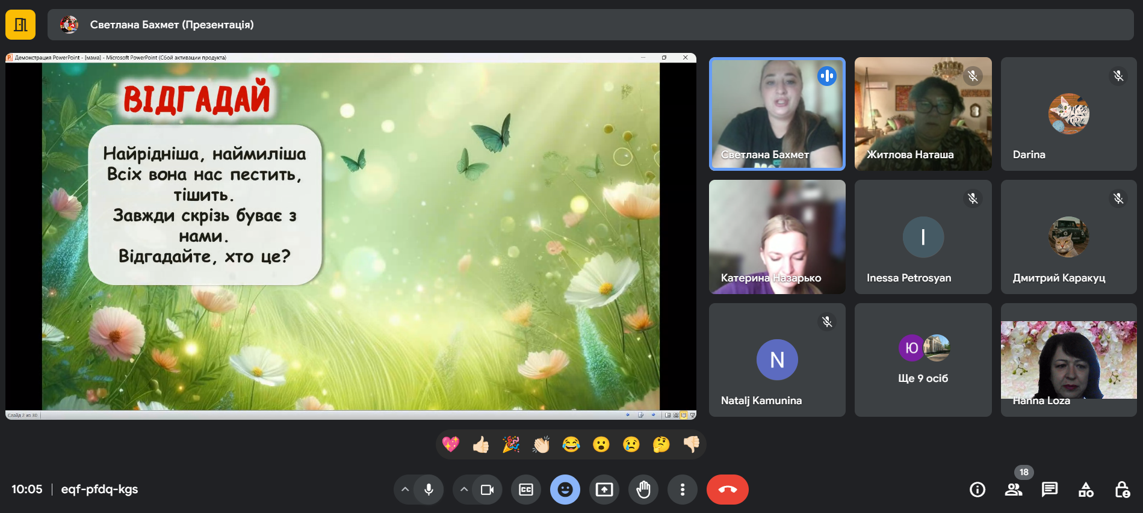Open the three-dot more options menu
This screenshot has height=513, width=1143.
click(x=682, y=490)
